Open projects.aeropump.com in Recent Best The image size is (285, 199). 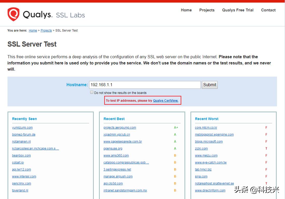tap(120, 128)
